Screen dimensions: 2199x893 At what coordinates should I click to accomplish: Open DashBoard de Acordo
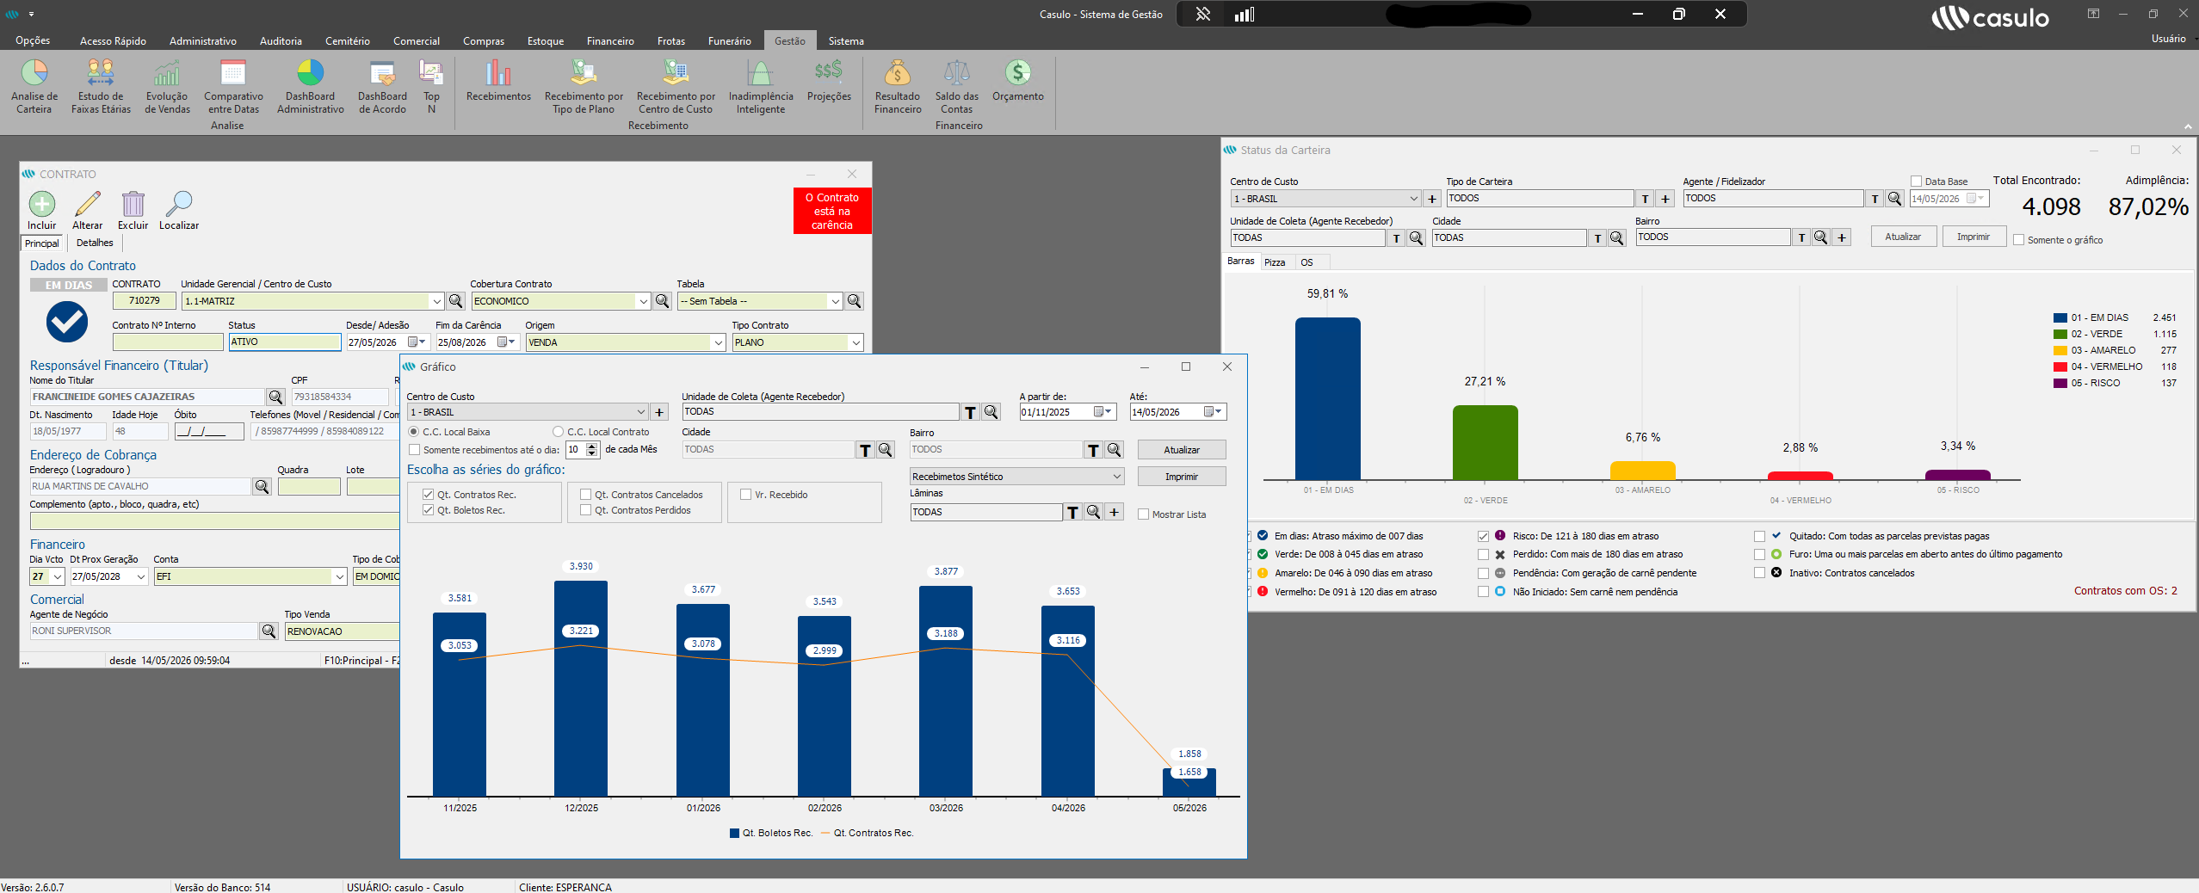[382, 86]
